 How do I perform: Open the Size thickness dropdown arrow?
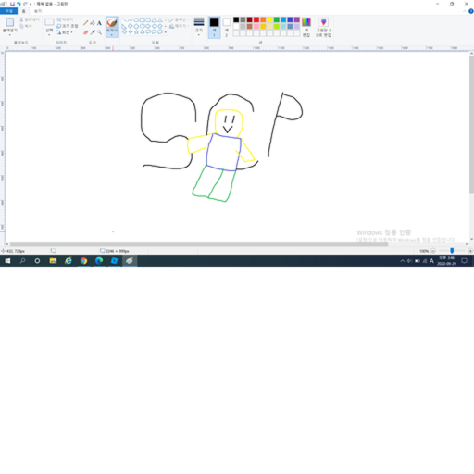pyautogui.click(x=199, y=35)
